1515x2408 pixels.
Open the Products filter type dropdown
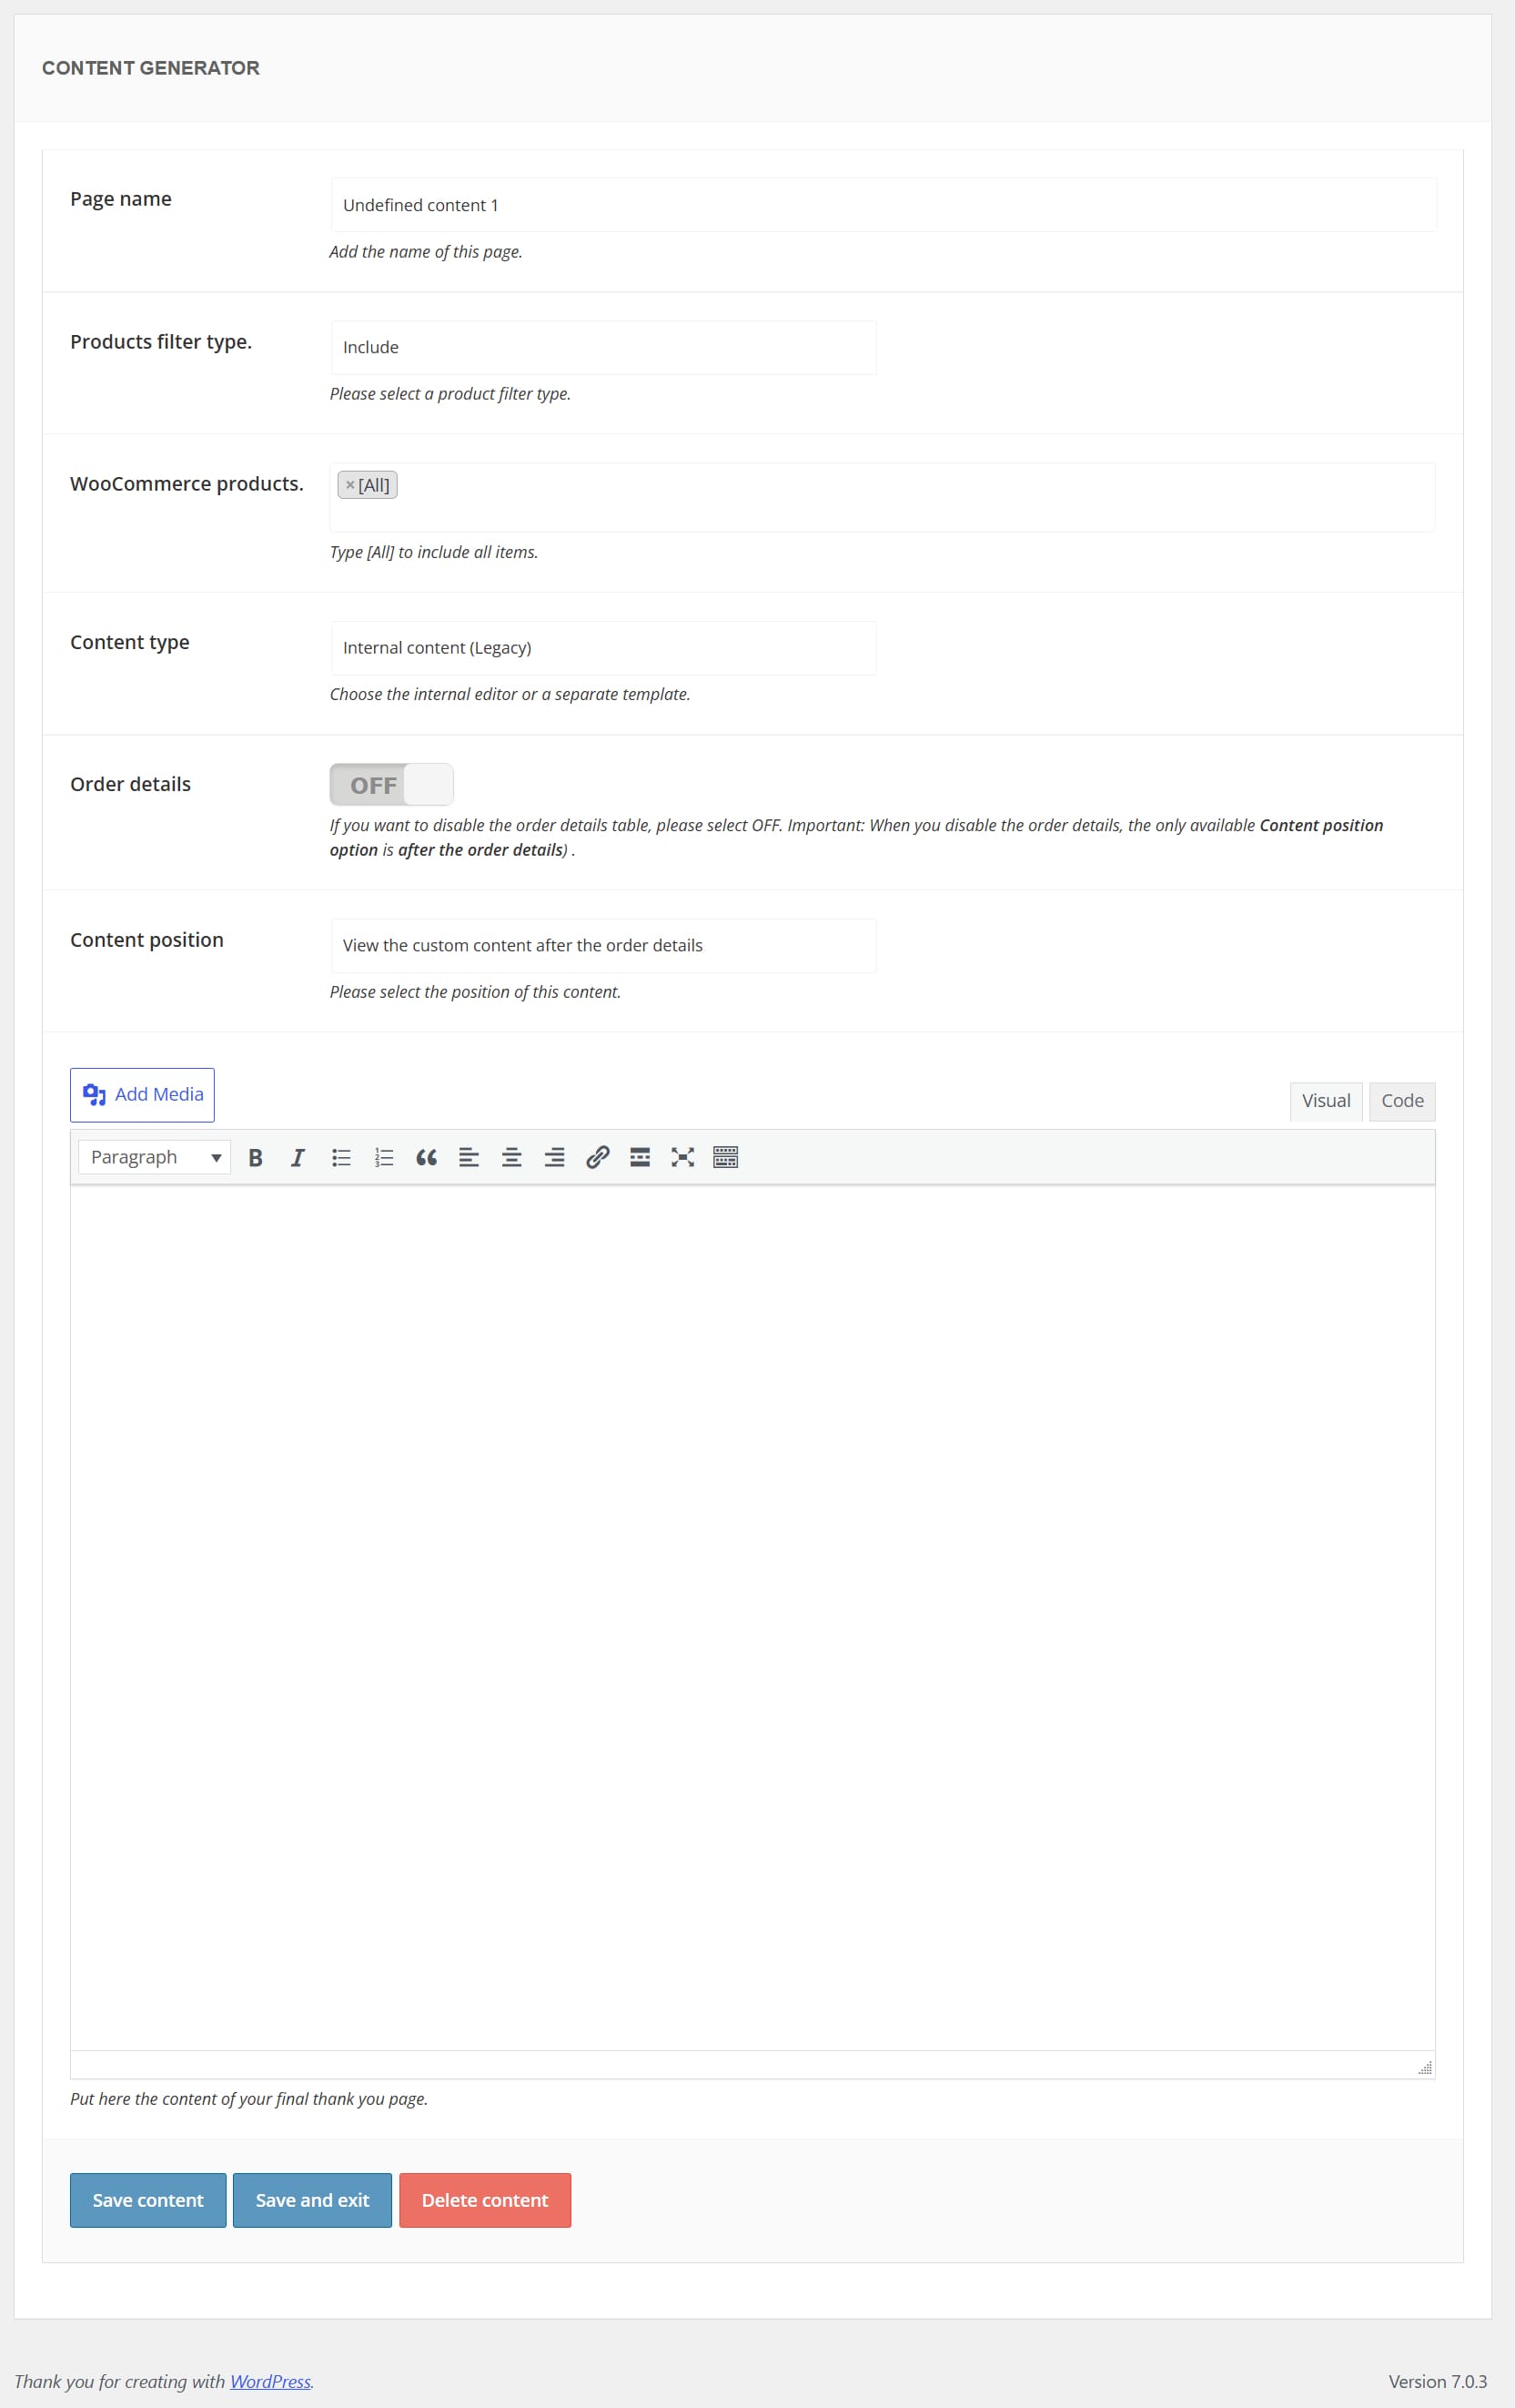(603, 347)
